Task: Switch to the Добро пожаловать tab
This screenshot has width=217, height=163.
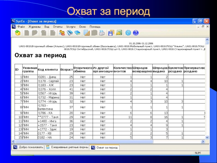Action: (28, 148)
